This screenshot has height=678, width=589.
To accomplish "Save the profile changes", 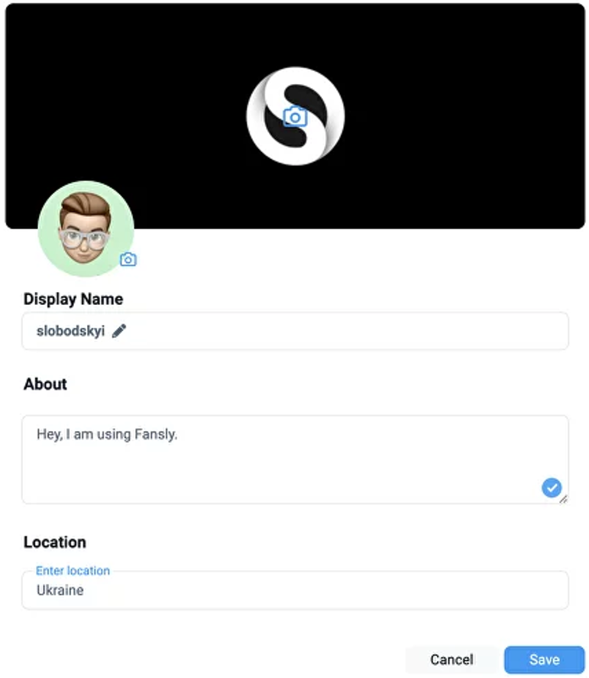I will click(544, 660).
